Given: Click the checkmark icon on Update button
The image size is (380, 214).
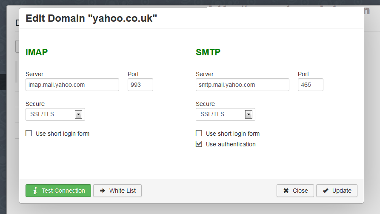Looking at the screenshot, I should click(326, 191).
